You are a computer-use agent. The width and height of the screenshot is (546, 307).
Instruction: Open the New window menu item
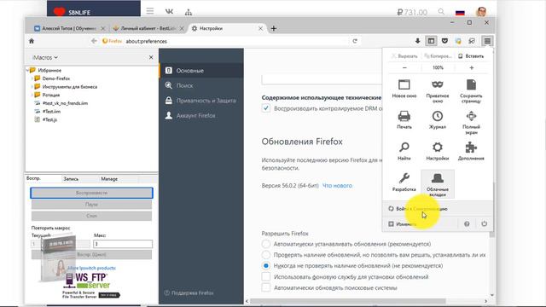click(404, 89)
